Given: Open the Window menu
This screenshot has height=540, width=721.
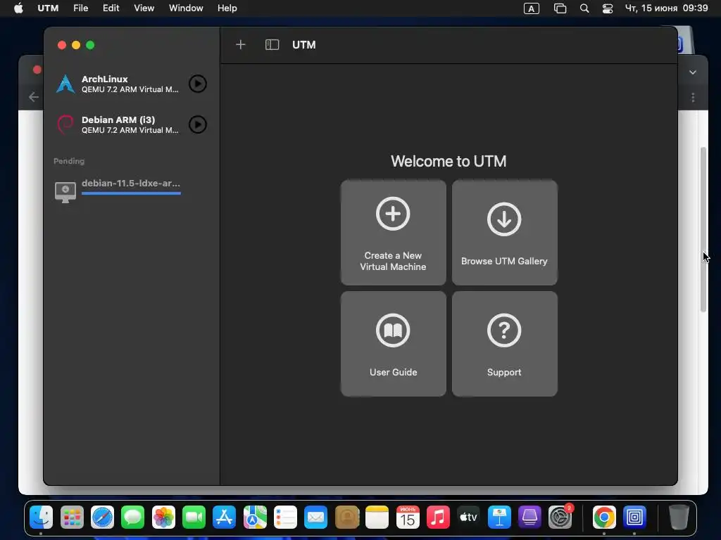Looking at the screenshot, I should [x=186, y=8].
